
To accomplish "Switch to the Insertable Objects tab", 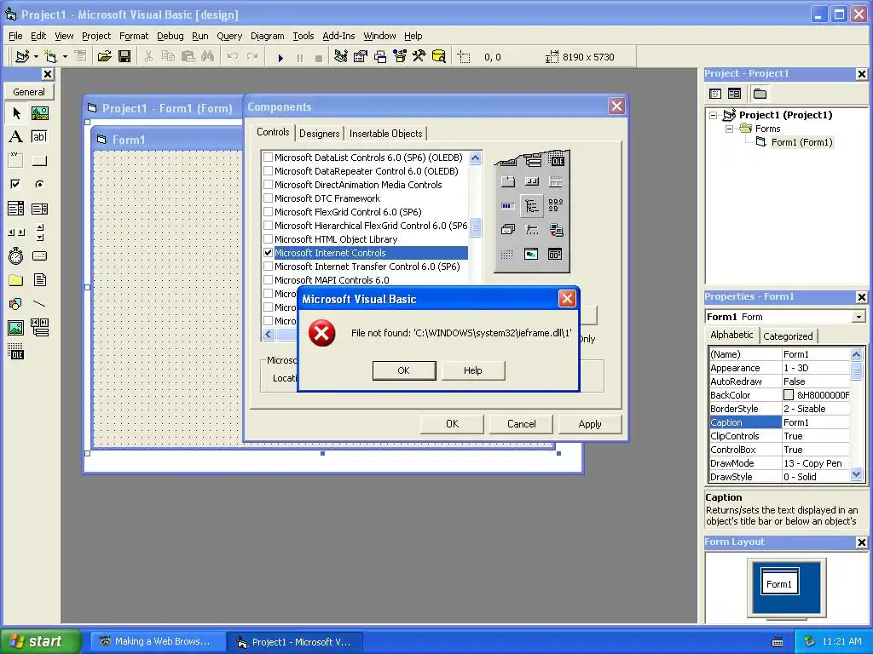I will point(386,134).
